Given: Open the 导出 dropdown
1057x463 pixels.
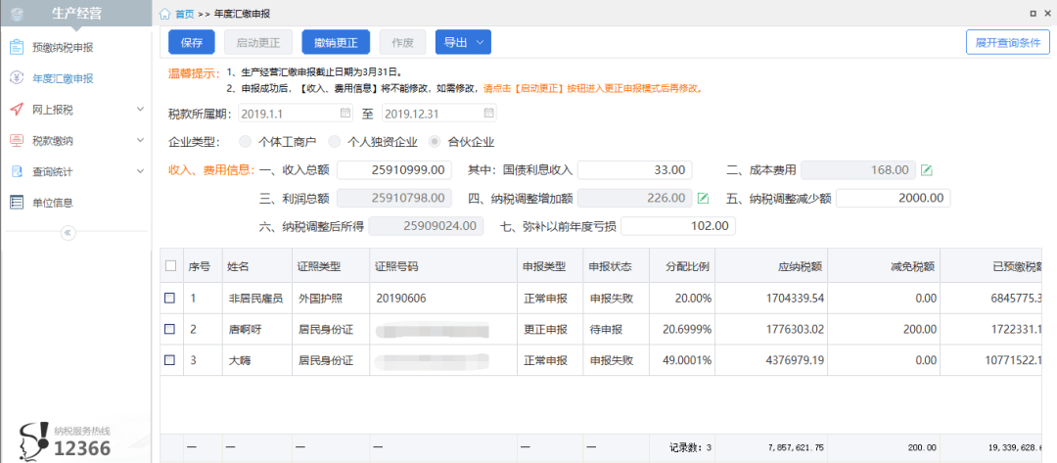Looking at the screenshot, I should coord(463,42).
